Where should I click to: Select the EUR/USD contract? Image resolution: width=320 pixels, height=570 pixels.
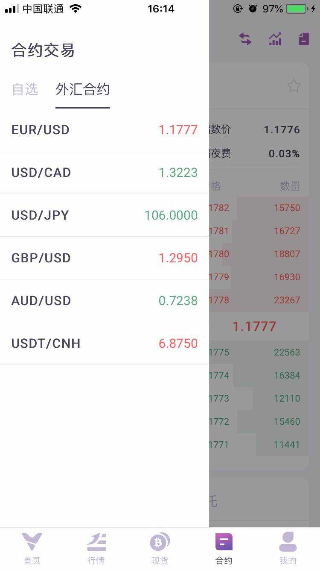104,130
